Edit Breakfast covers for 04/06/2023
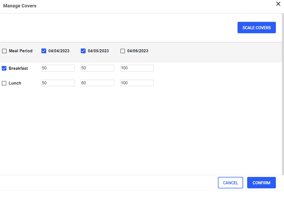284x198 pixels. tap(137, 68)
